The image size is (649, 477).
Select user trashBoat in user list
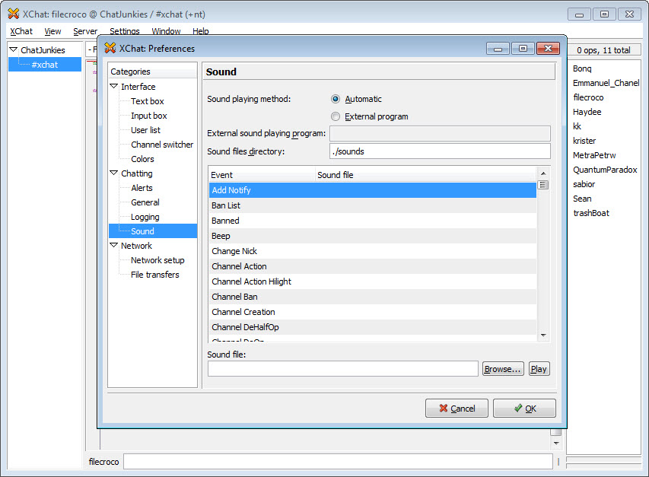[x=591, y=213]
